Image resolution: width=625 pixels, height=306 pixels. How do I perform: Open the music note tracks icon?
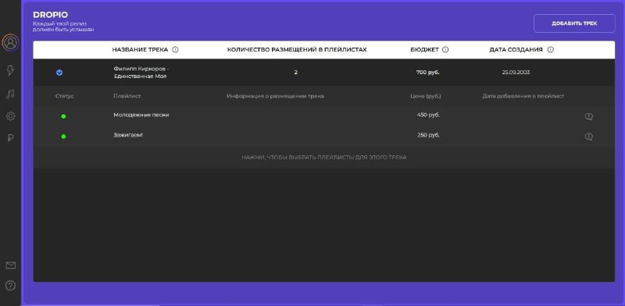coord(10,94)
